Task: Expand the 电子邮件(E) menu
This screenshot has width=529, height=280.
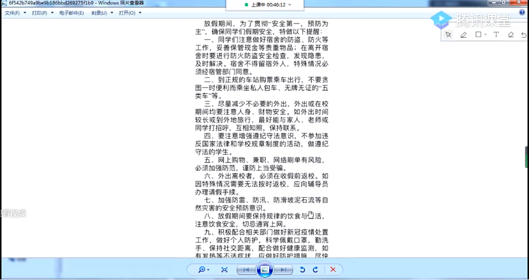Action: [72, 12]
